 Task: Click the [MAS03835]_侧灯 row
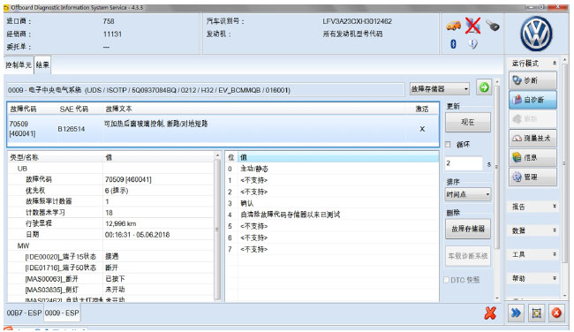(x=110, y=289)
